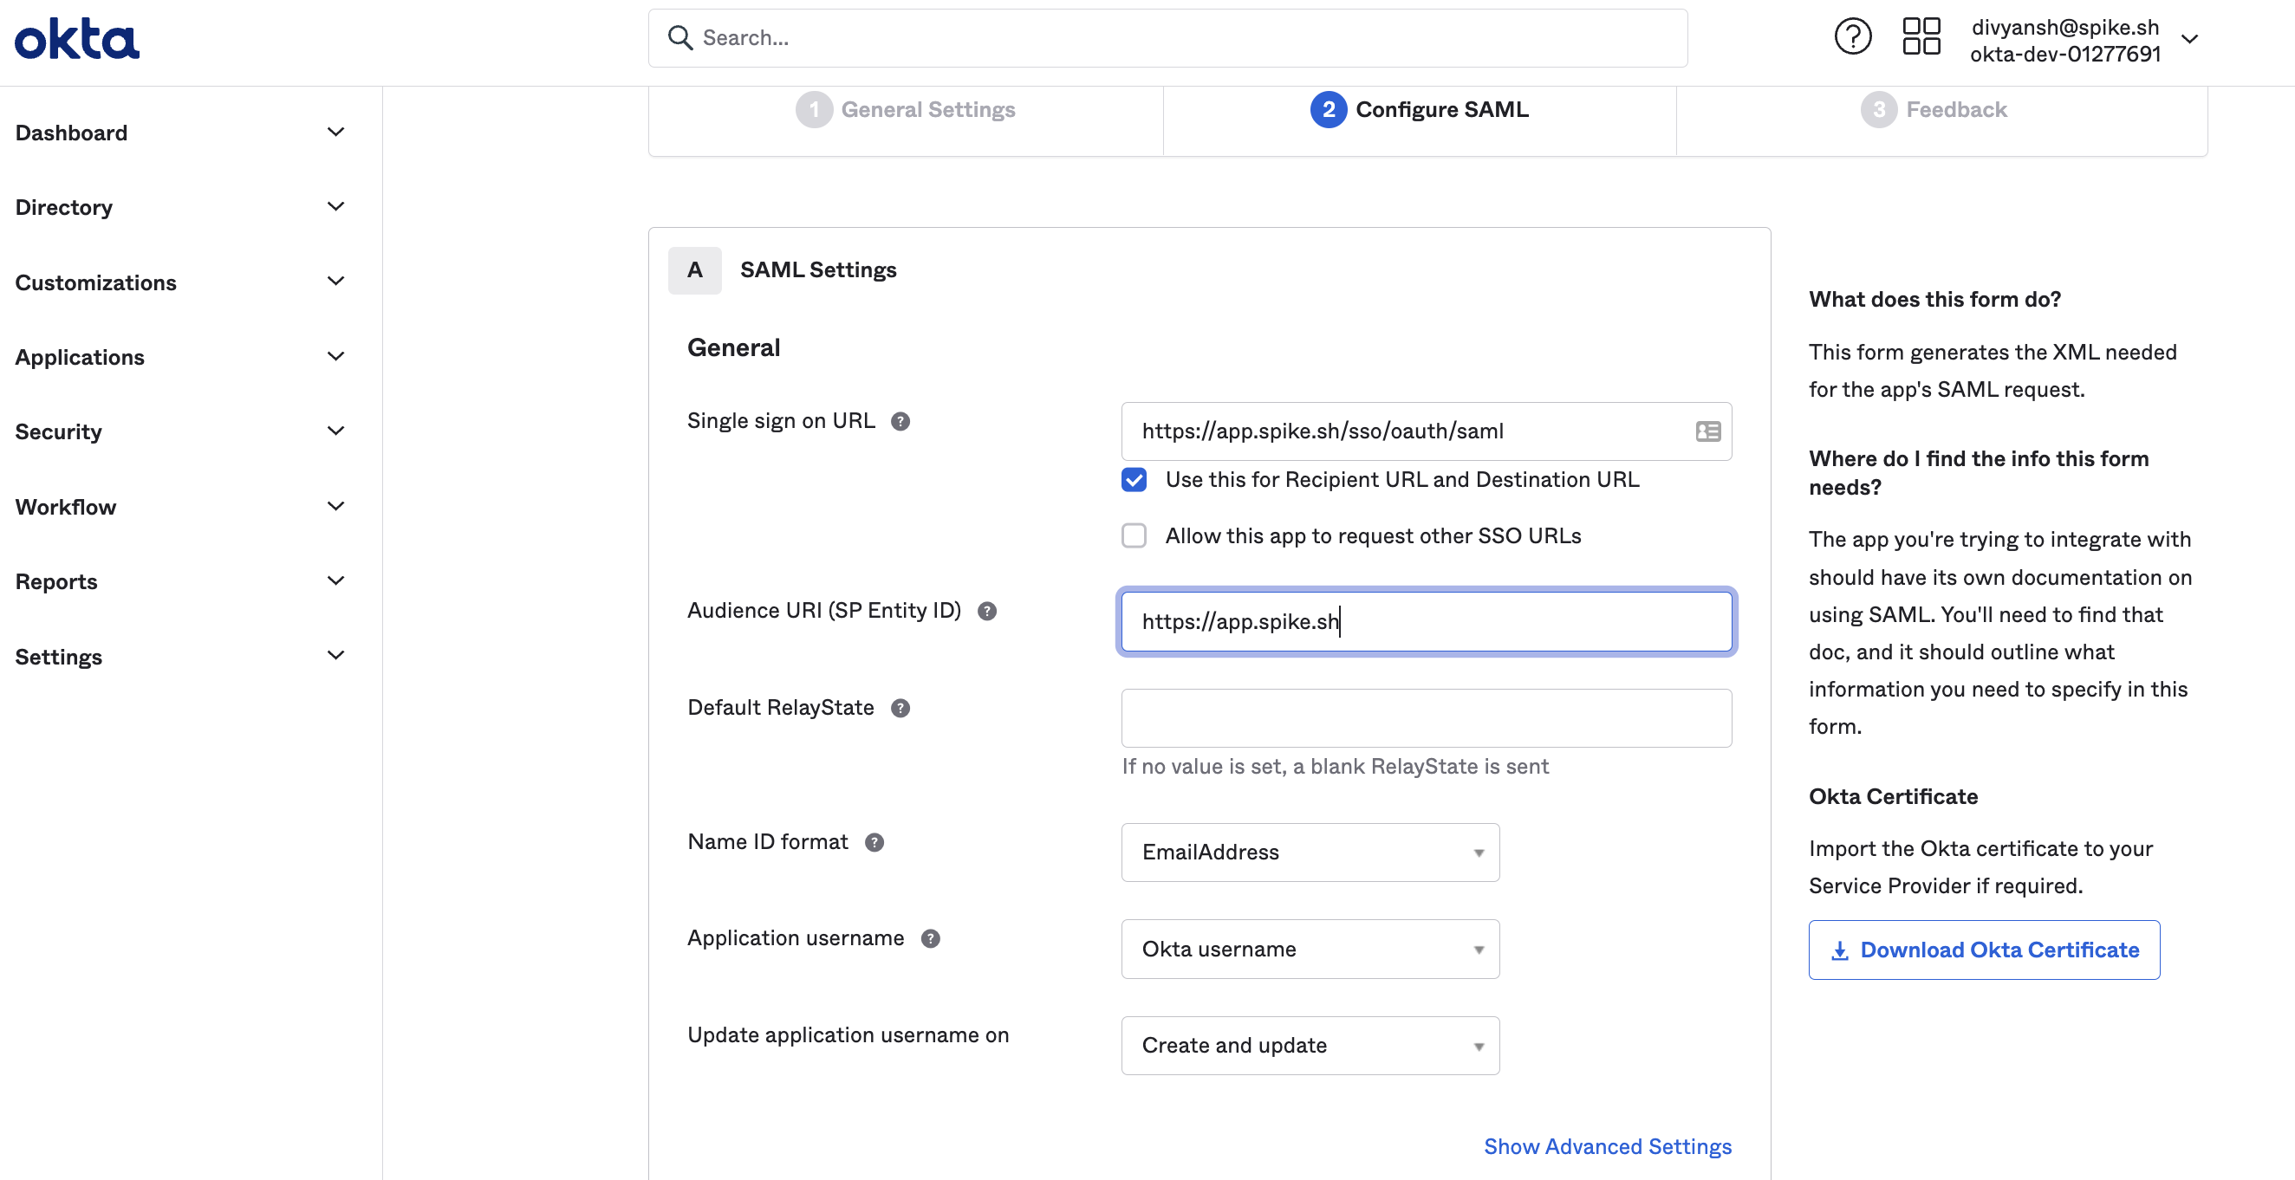Open the apps grid icon

coord(1921,37)
